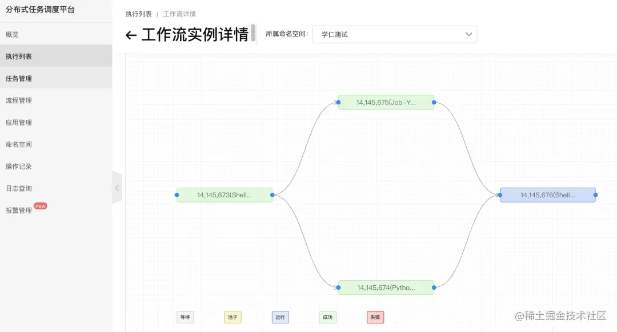Select running workflow node 14,145,676(Shell...
617x332 pixels.
coord(548,195)
